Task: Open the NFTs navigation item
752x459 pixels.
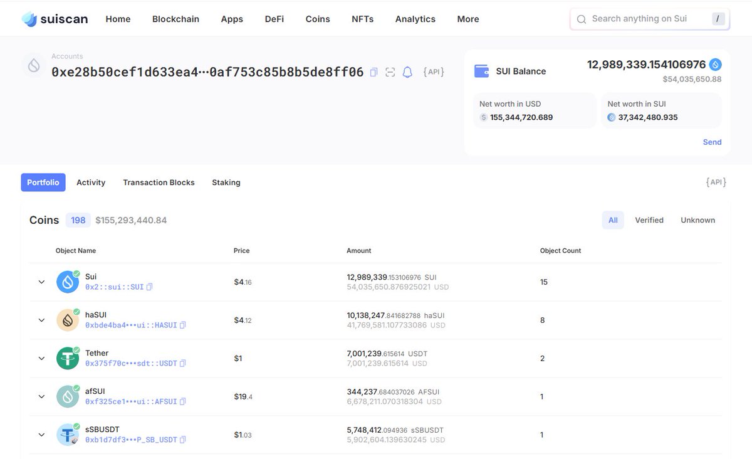Action: (363, 19)
